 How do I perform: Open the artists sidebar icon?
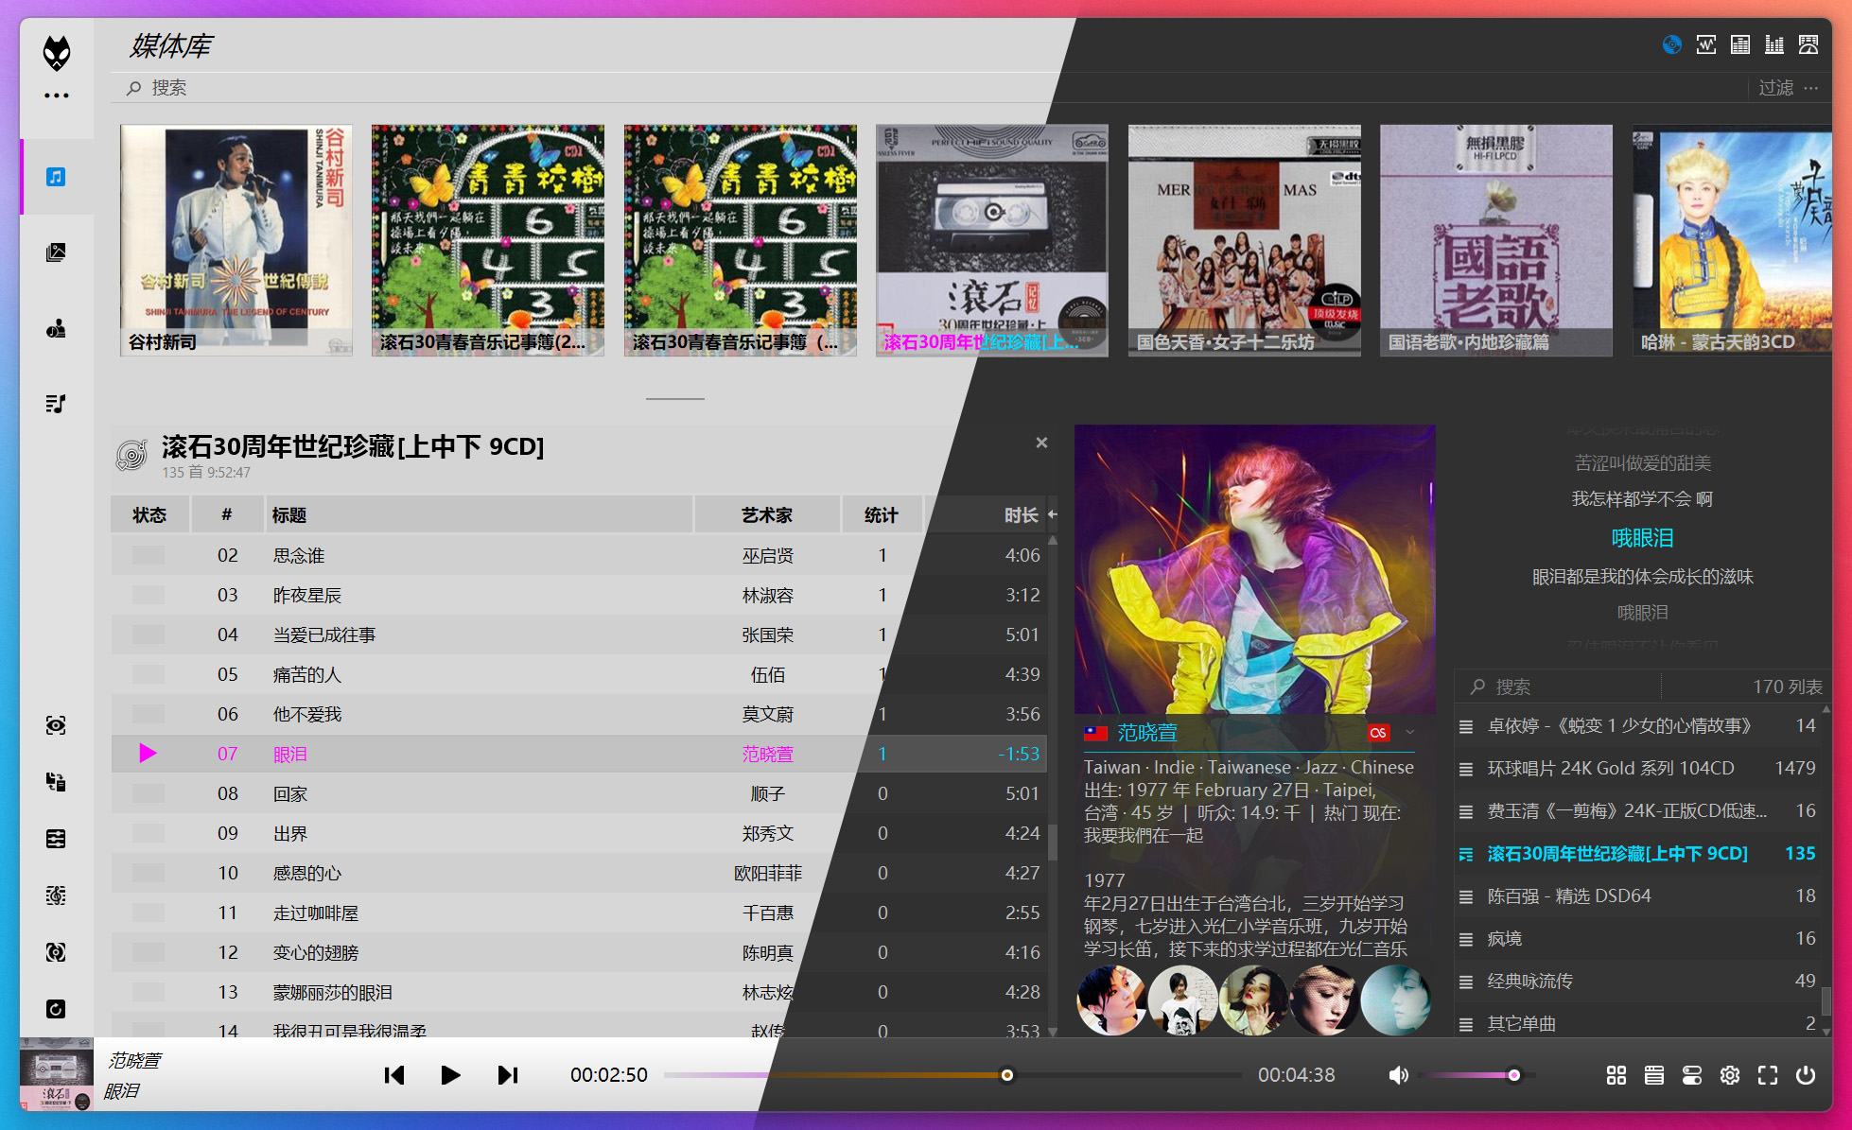point(56,328)
